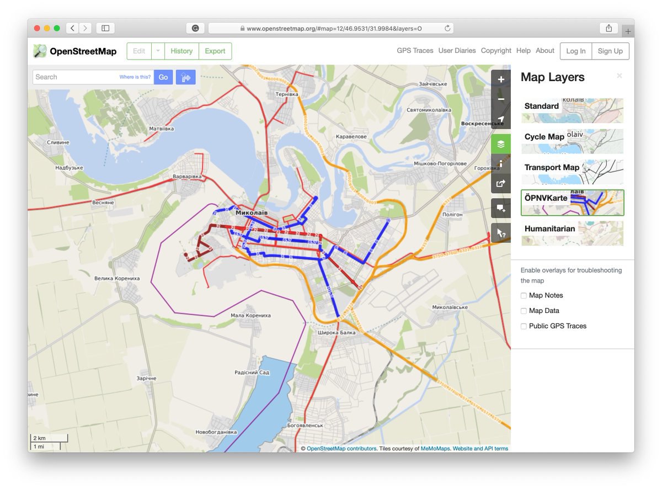Show my location with the arrow icon
Viewport: 662px width, 489px height.
[x=501, y=119]
